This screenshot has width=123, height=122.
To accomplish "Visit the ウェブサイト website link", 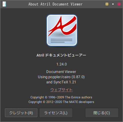I will click(61, 90).
